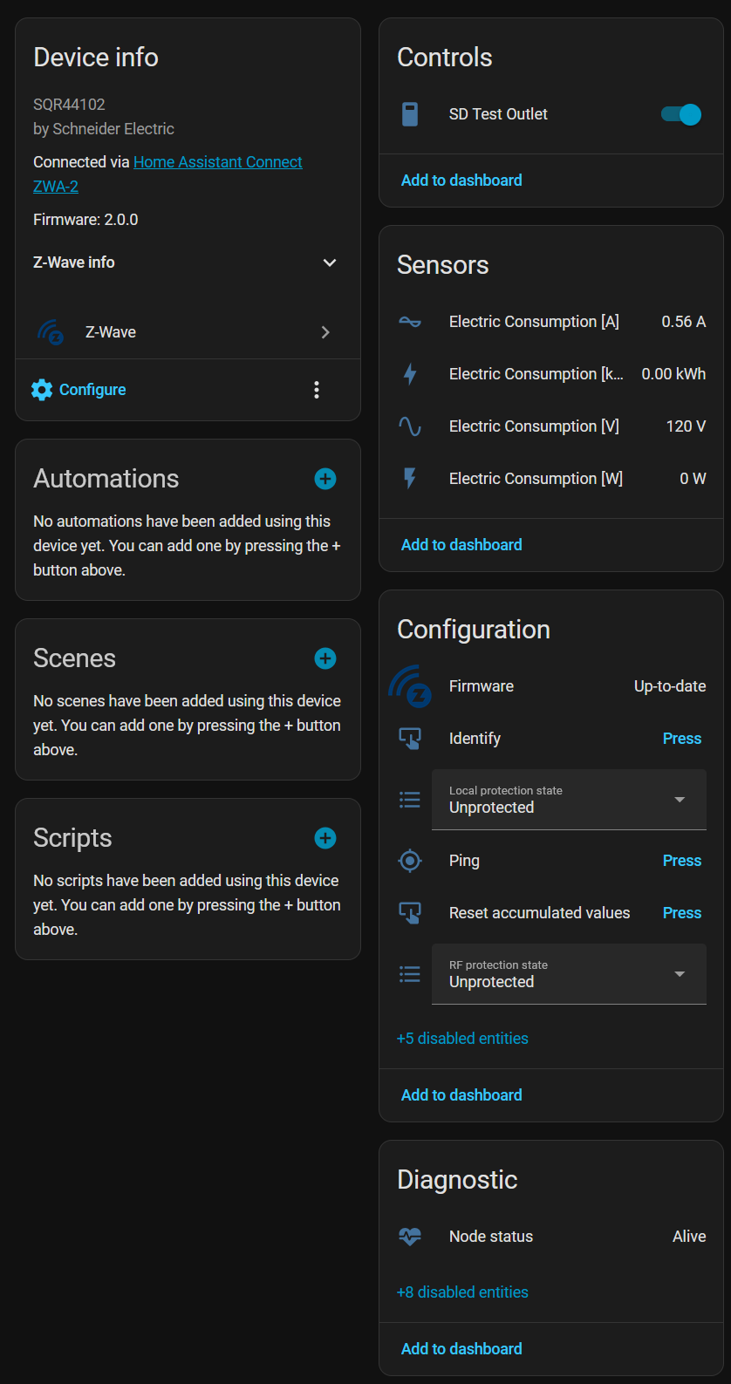731x1384 pixels.
Task: Open the RF protection state dropdown
Action: [x=569, y=974]
